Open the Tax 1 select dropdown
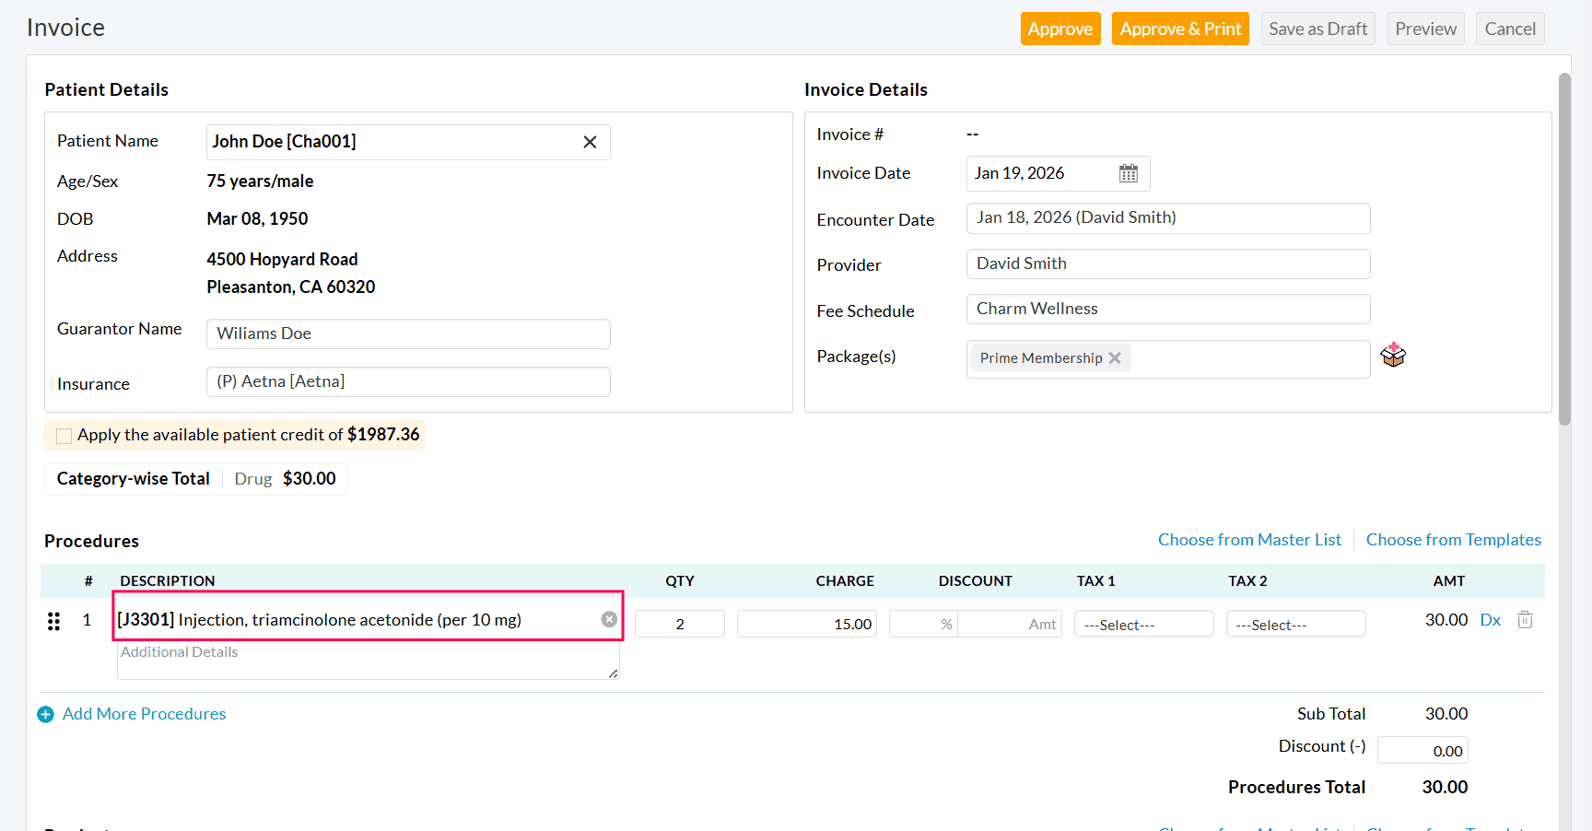The image size is (1592, 831). [x=1142, y=625]
